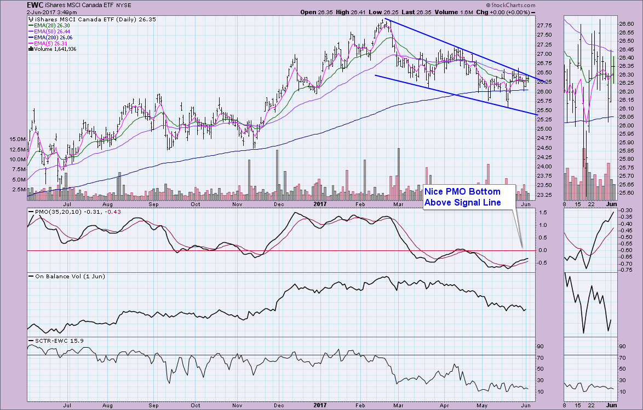This screenshot has width=643, height=410.
Task: Click the volume bars icon in legend
Action: pyautogui.click(x=30, y=49)
